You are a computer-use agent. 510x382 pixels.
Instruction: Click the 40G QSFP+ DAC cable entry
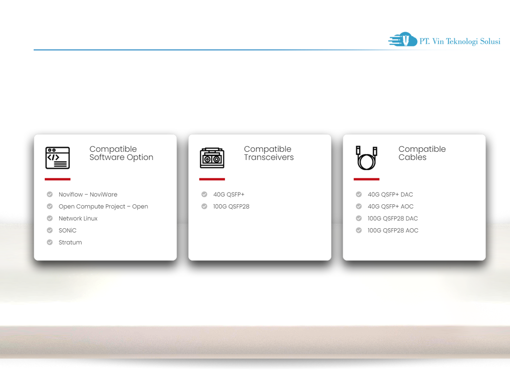390,194
